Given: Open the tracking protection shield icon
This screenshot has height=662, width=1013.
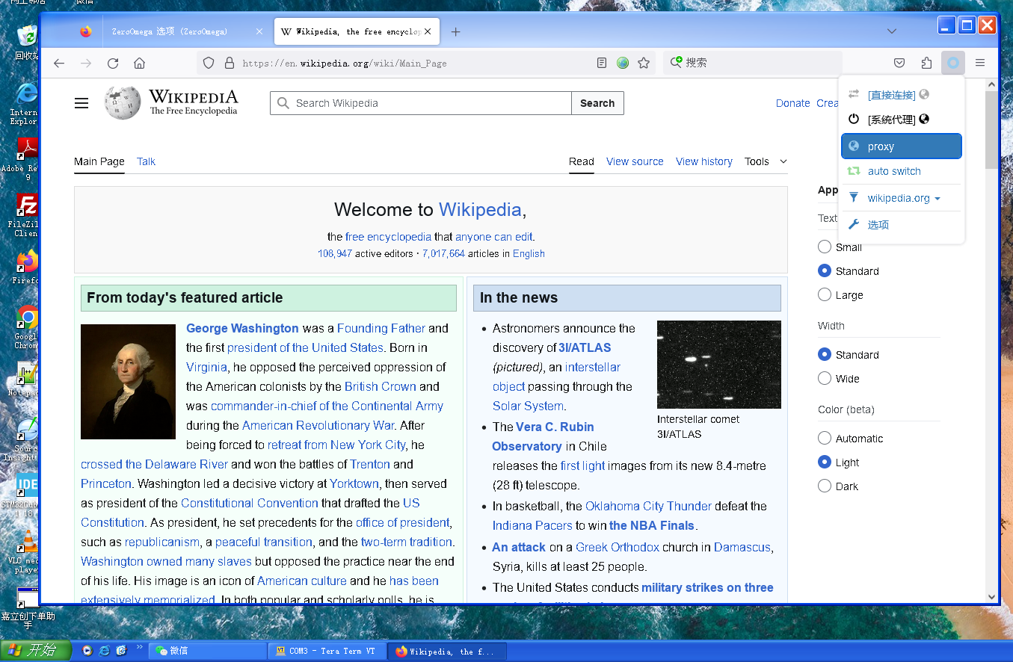Looking at the screenshot, I should (x=209, y=64).
